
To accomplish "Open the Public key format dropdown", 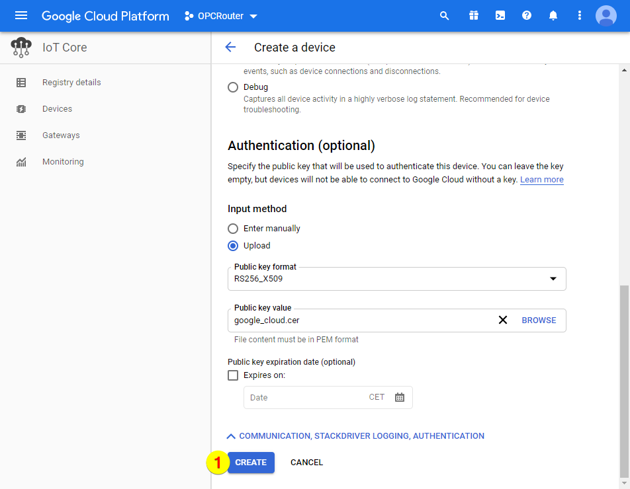I will coord(553,279).
